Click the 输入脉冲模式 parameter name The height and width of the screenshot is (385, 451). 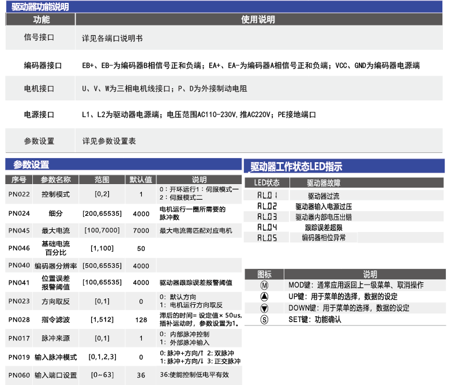pyautogui.click(x=55, y=357)
